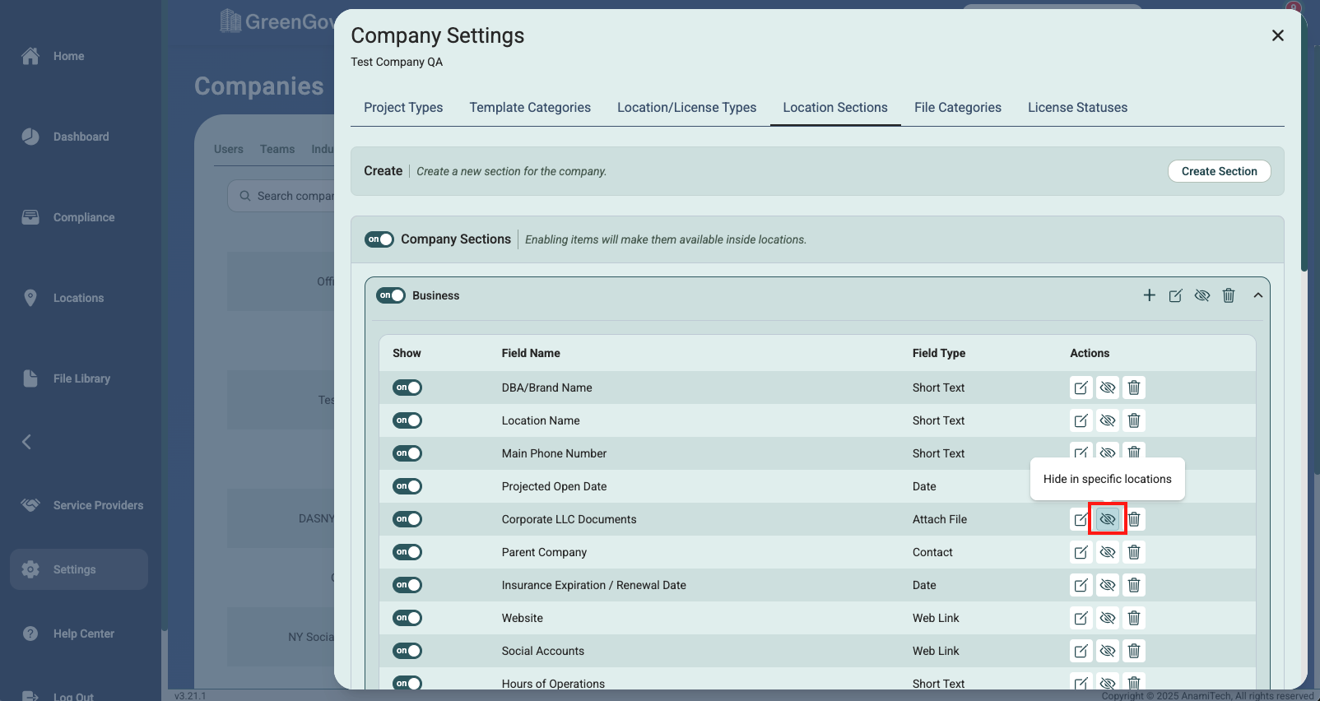Add a field to the Business section
This screenshot has height=701, width=1320.
[x=1150, y=295]
